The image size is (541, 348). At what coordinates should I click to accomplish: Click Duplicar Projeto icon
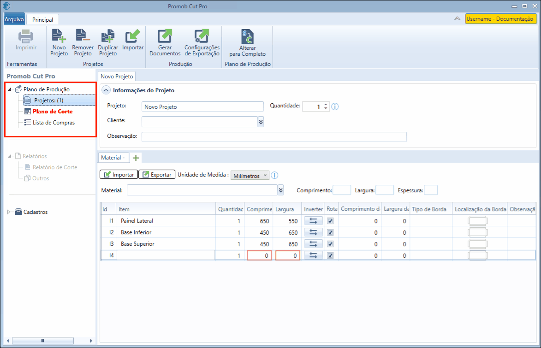[107, 36]
